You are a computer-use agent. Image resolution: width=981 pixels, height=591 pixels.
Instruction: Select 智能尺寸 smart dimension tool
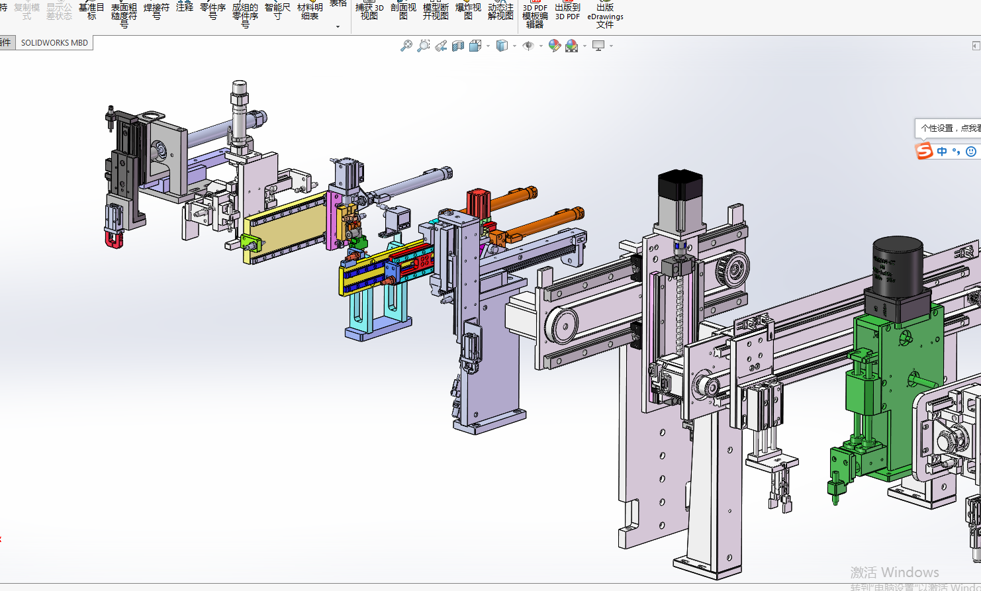pyautogui.click(x=277, y=11)
